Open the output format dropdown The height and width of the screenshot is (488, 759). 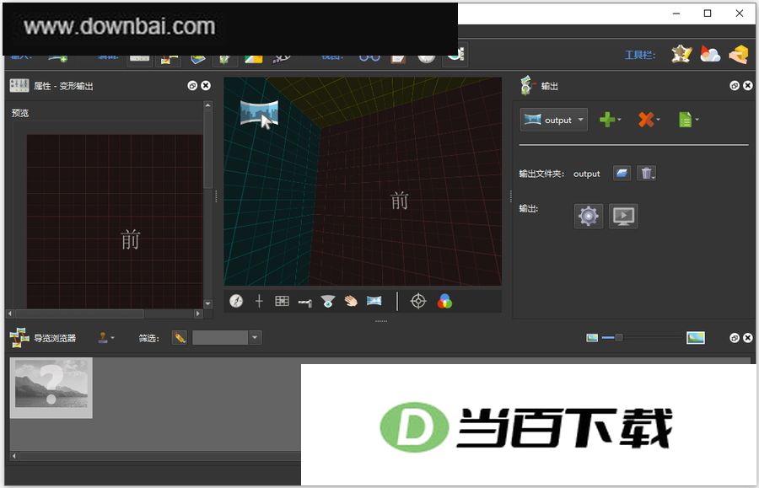(x=554, y=120)
